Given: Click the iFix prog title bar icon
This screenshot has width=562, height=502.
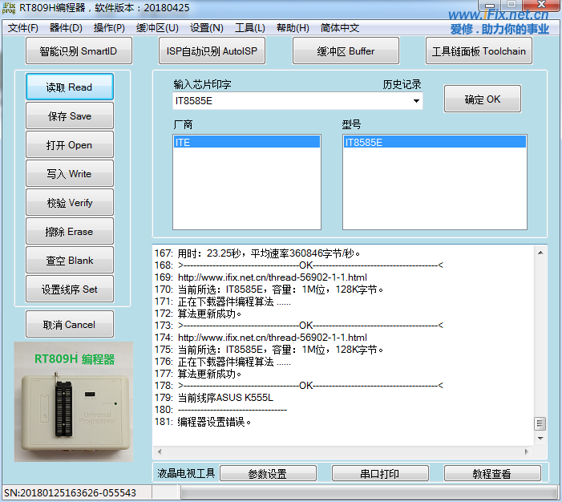Looking at the screenshot, I should coord(9,7).
